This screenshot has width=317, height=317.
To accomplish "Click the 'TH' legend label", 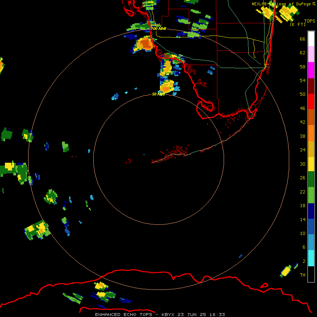I will pyautogui.click(x=303, y=275).
